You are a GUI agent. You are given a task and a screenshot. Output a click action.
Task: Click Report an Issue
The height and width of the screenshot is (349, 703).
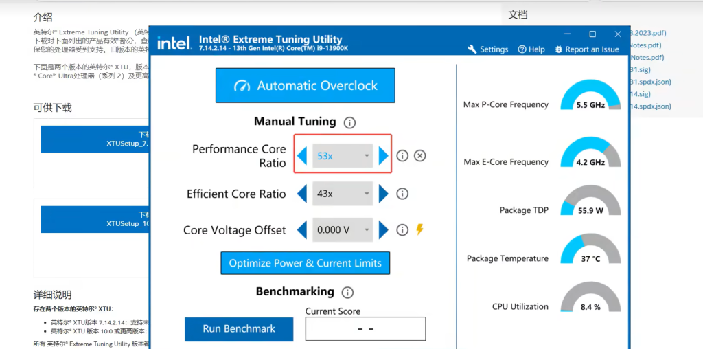587,49
